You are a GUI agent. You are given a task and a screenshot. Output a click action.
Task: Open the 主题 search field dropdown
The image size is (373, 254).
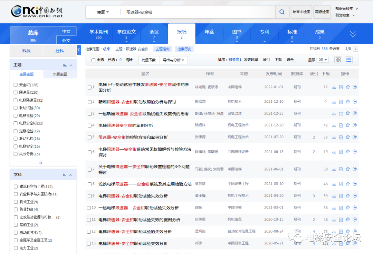[x=103, y=12]
